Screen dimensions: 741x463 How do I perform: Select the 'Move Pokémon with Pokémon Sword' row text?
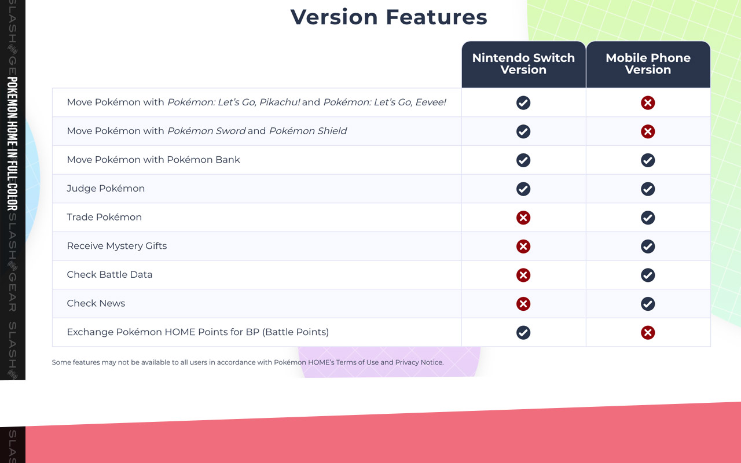(207, 131)
